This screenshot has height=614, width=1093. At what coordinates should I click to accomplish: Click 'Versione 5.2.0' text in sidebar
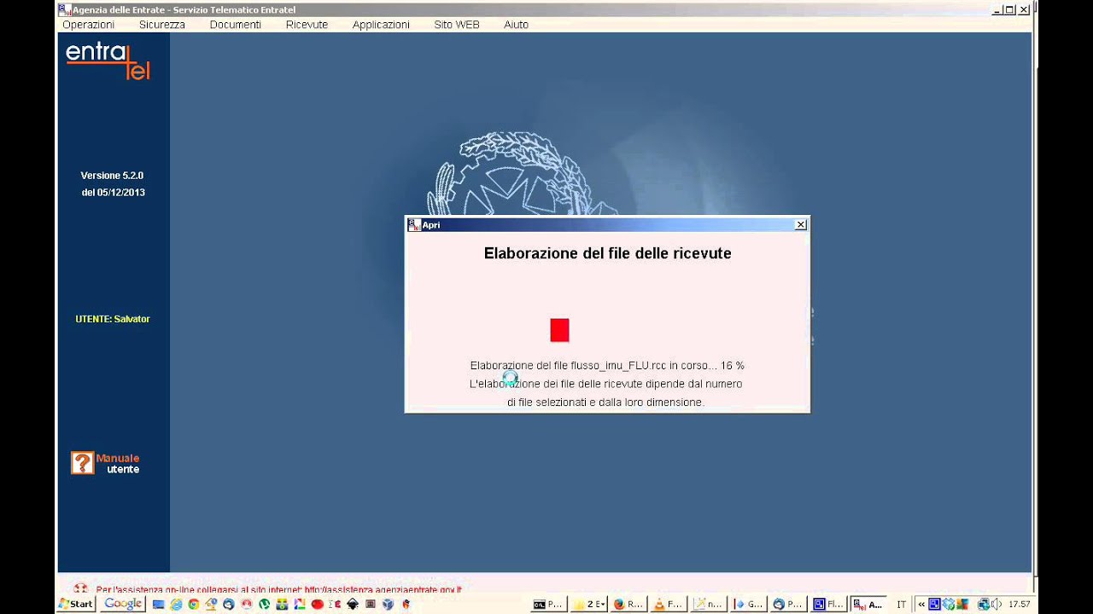(112, 176)
